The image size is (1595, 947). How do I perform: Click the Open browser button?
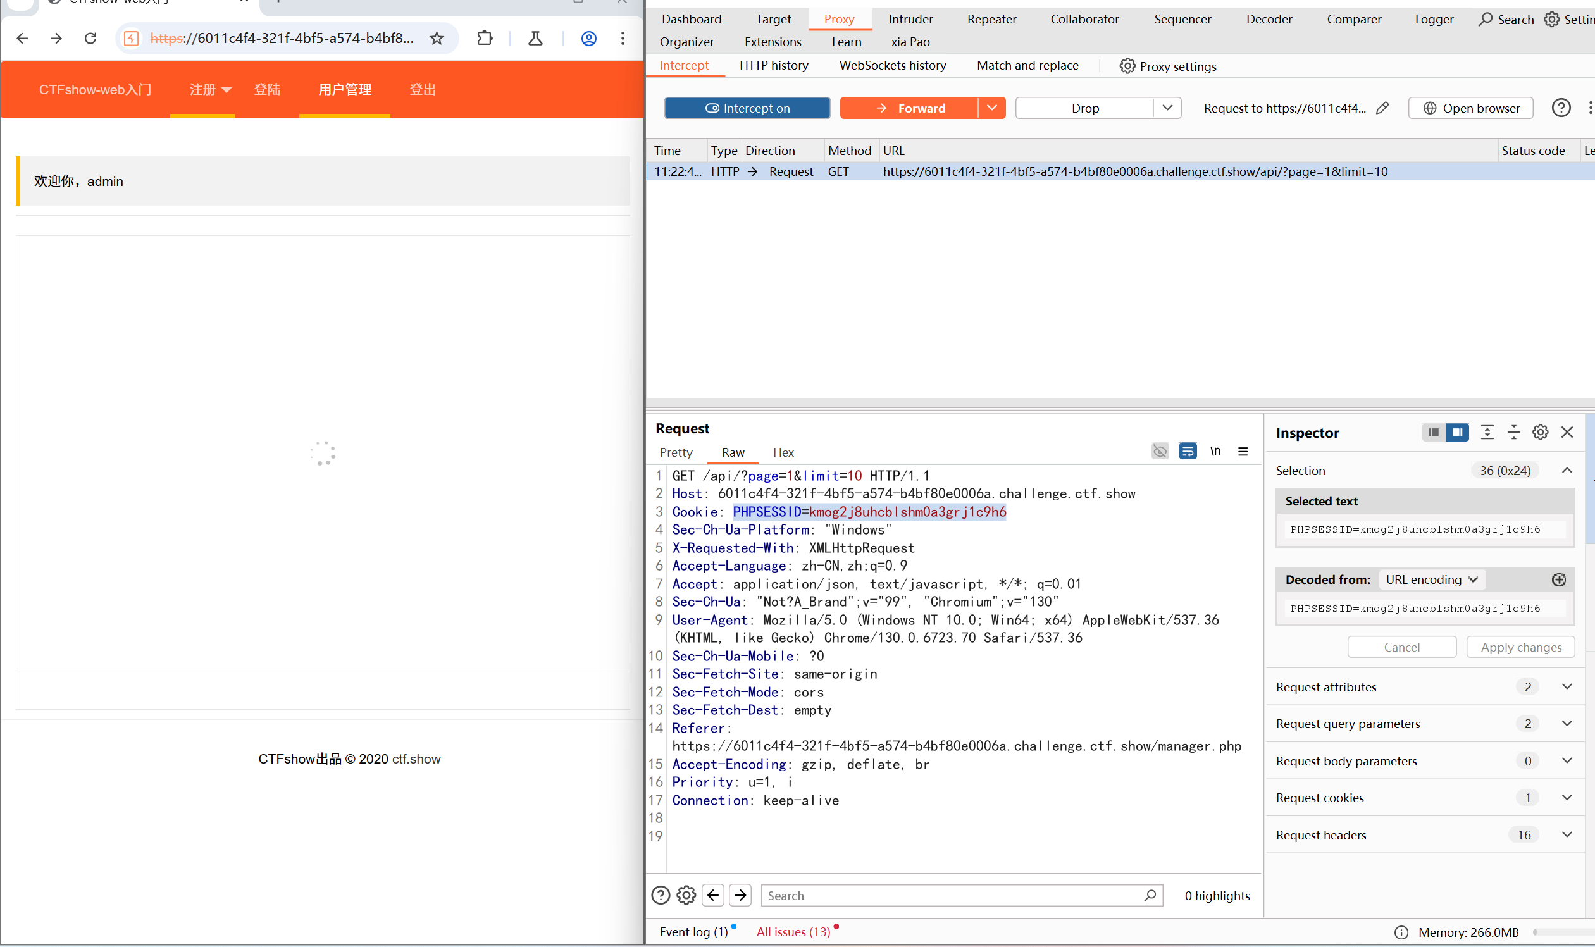pyautogui.click(x=1470, y=108)
